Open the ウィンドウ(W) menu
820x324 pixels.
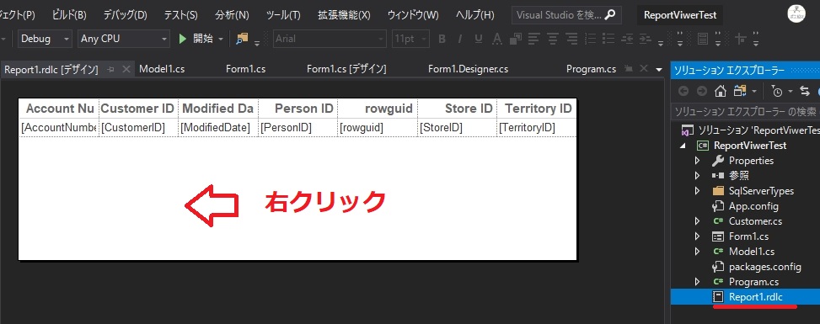coord(413,15)
